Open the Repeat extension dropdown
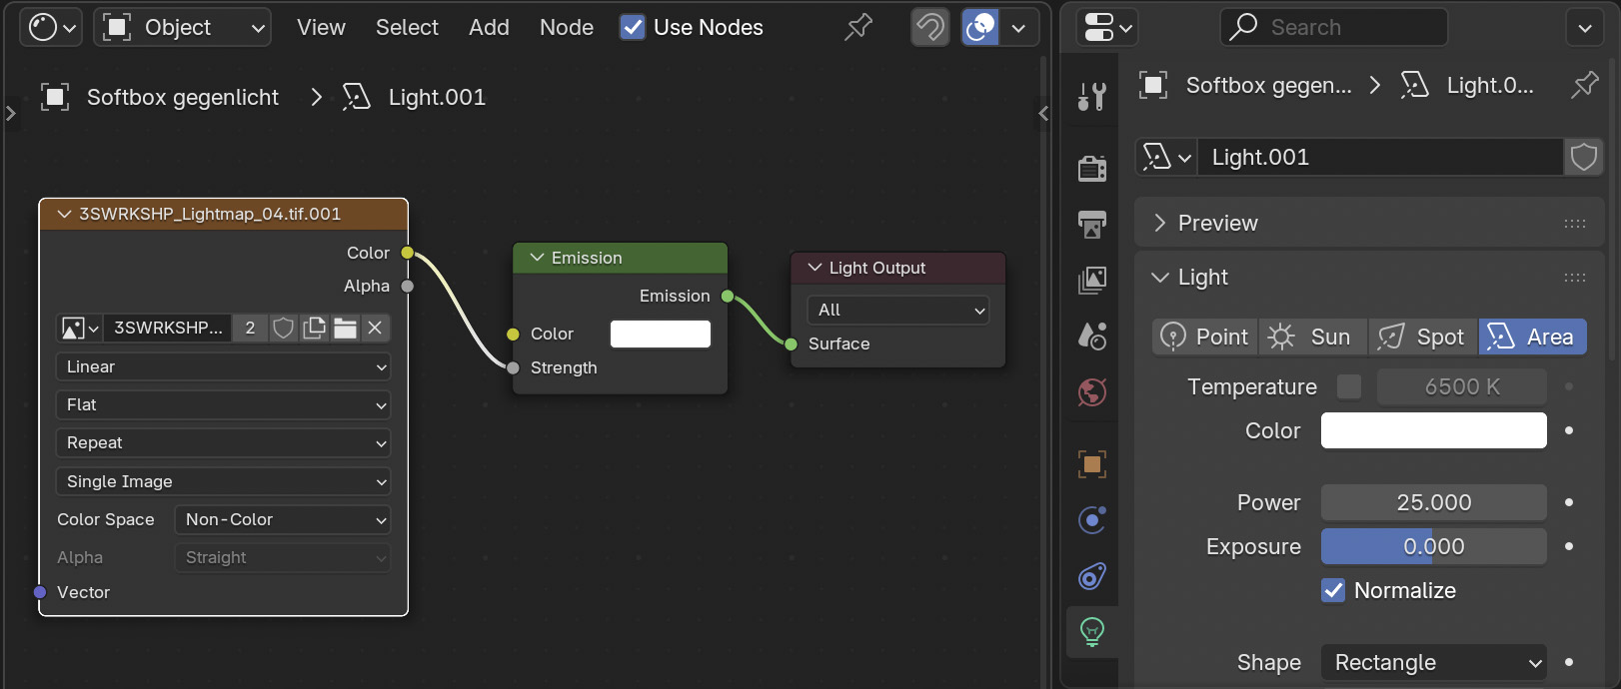This screenshot has width=1621, height=689. coord(223,442)
